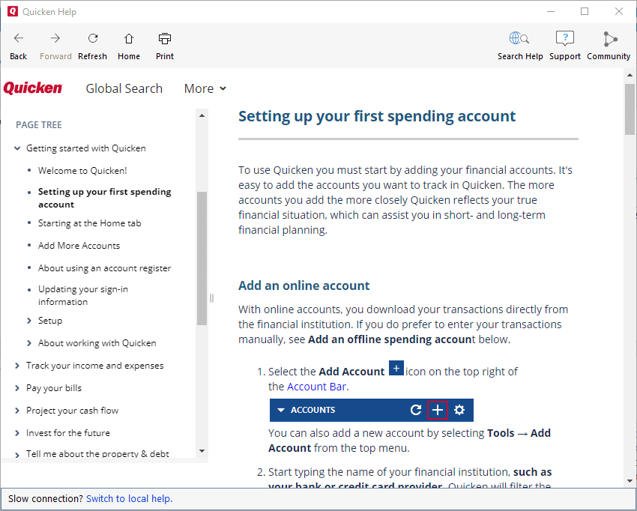Click Track your income and expenses label
This screenshot has width=637, height=511.
[94, 366]
